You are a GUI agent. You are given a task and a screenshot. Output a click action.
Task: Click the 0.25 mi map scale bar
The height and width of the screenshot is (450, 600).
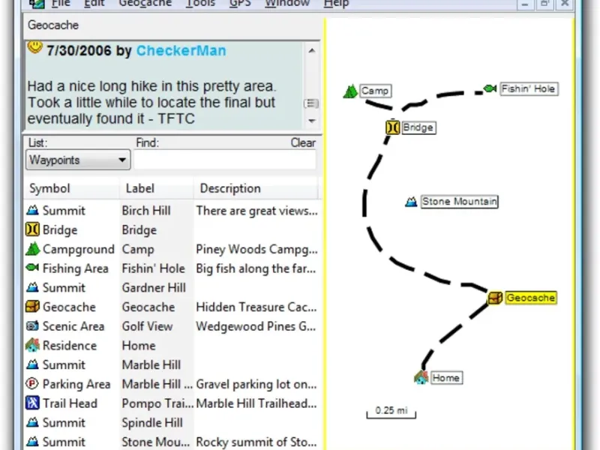point(391,412)
